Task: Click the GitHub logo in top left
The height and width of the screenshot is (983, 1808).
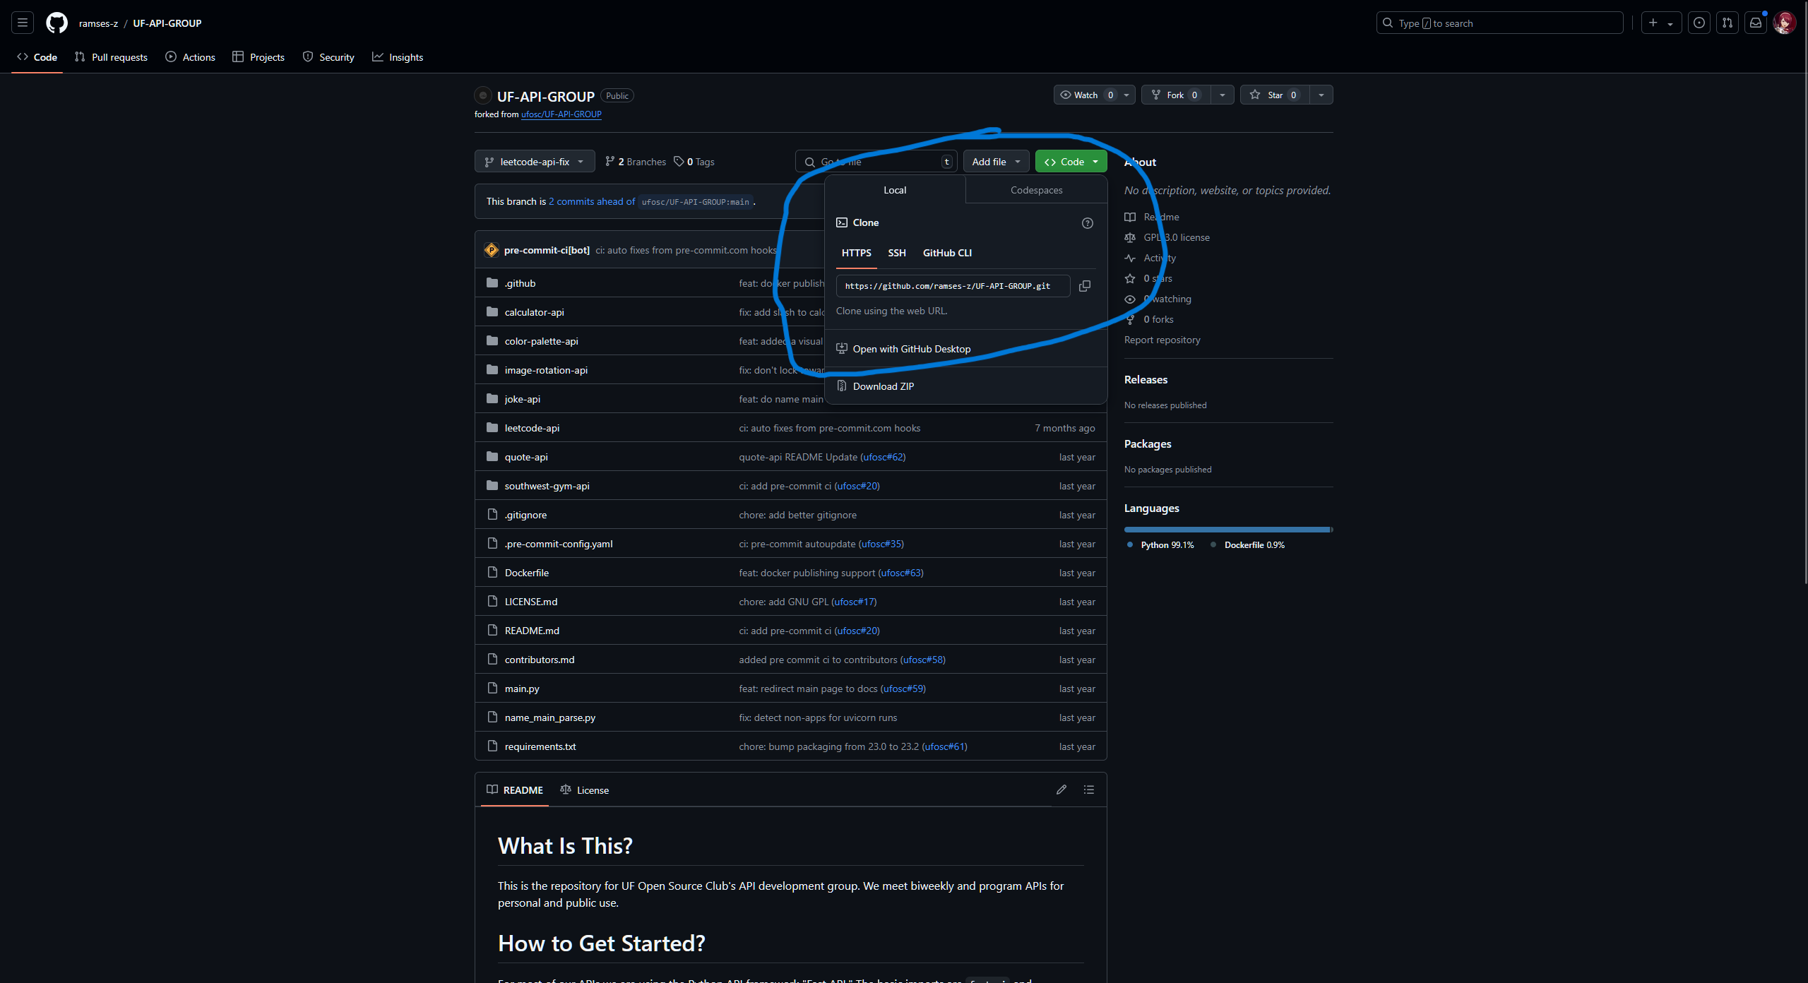Action: click(56, 23)
